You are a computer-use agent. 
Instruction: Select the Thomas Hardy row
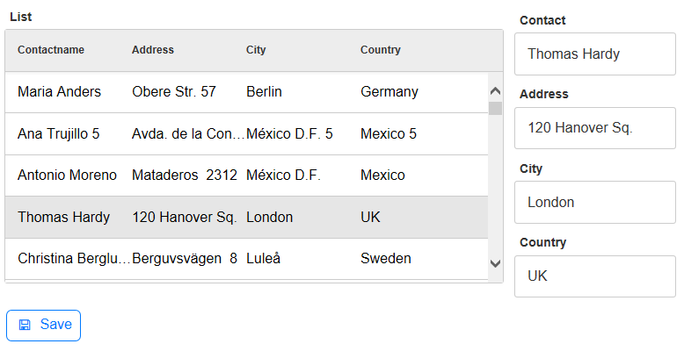[246, 218]
